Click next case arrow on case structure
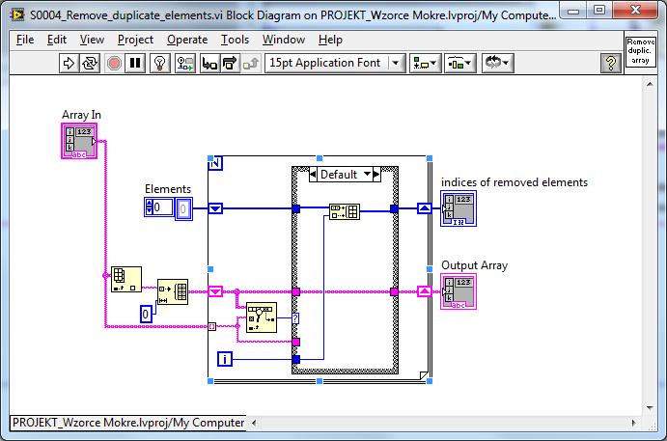 point(376,175)
